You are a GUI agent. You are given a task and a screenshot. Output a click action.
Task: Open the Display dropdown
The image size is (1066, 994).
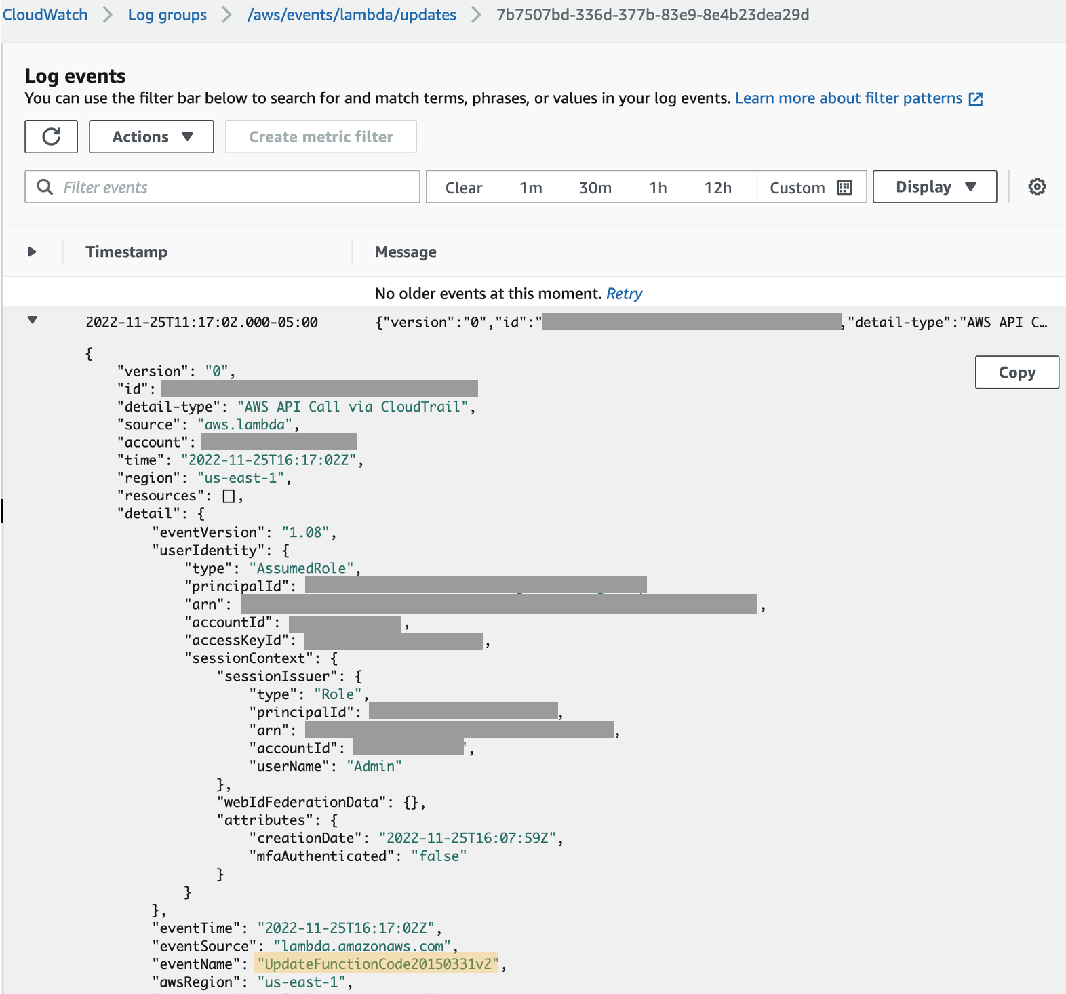pos(934,187)
